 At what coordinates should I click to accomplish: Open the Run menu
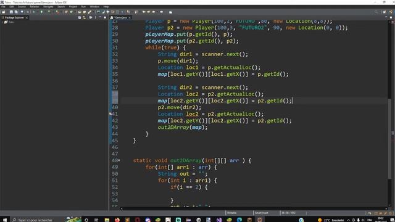tap(83, 7)
